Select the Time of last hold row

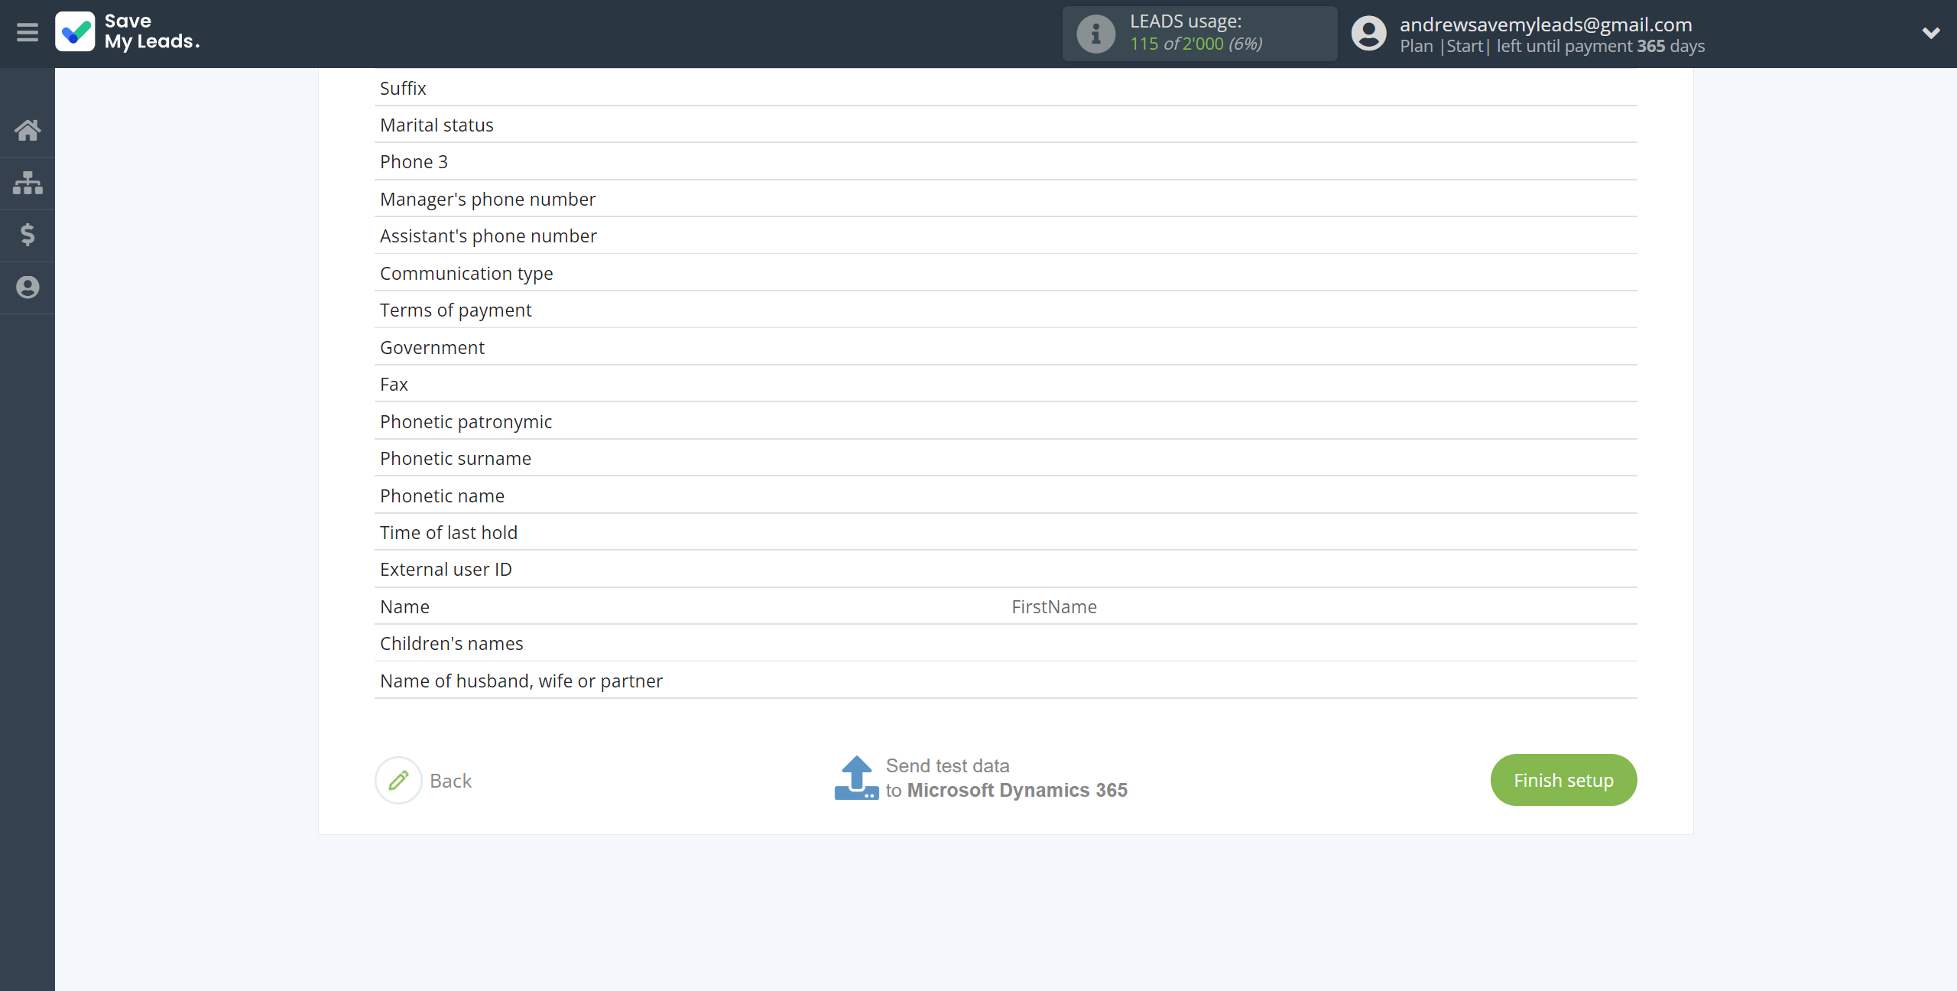tap(1005, 532)
